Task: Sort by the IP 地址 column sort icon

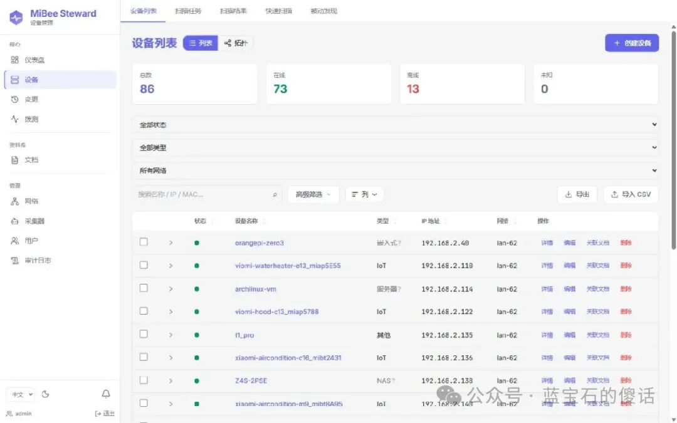Action: 446,221
